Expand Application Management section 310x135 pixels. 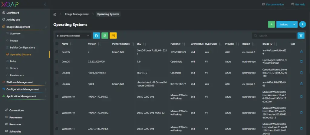46,97
